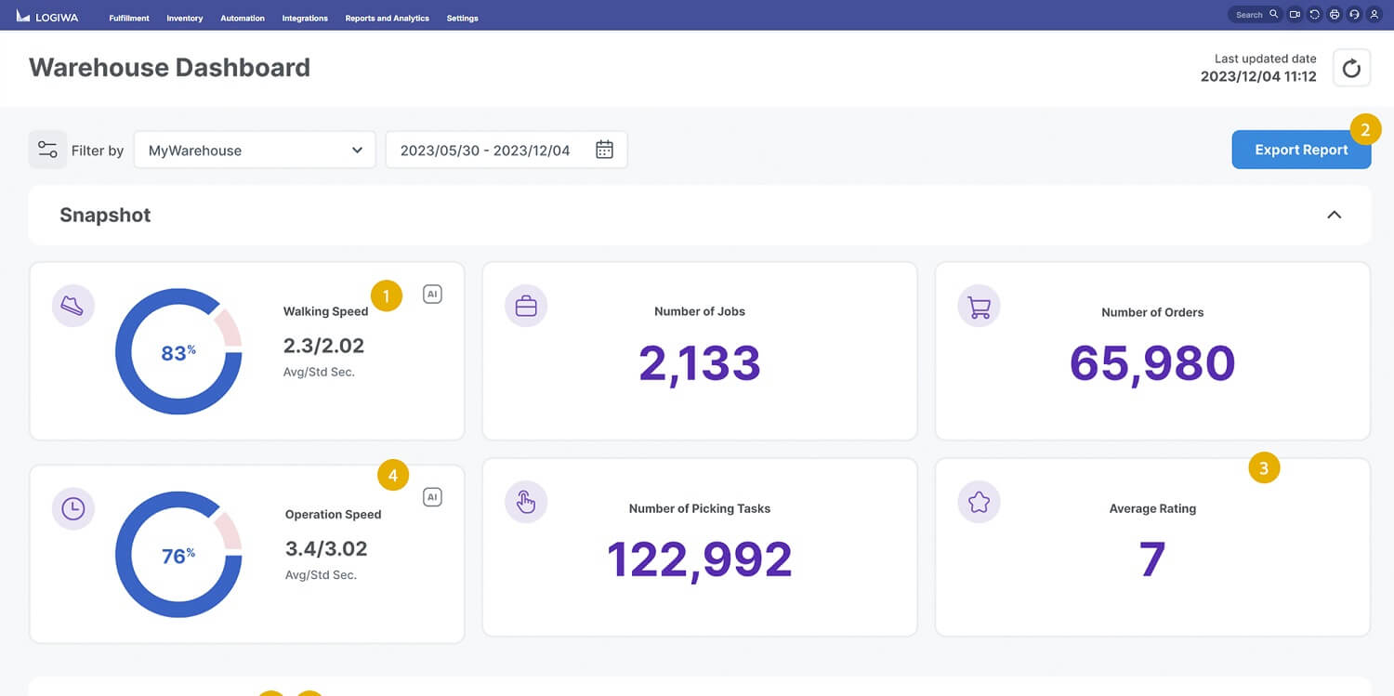1394x696 pixels.
Task: Open the MyWarehouse dropdown
Action: click(x=255, y=150)
